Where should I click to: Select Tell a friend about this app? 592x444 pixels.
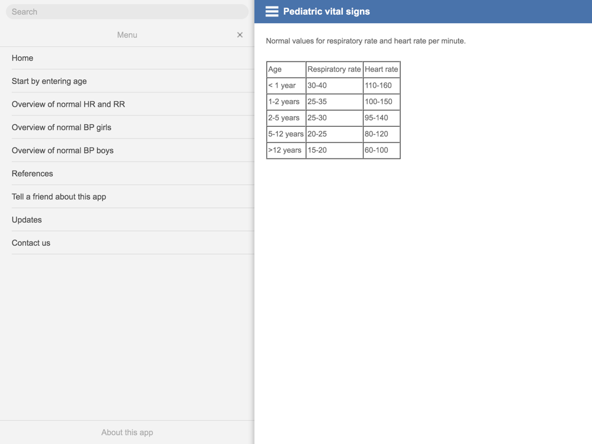point(133,197)
